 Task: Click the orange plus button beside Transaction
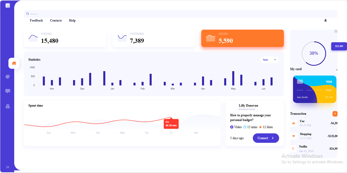[335, 114]
